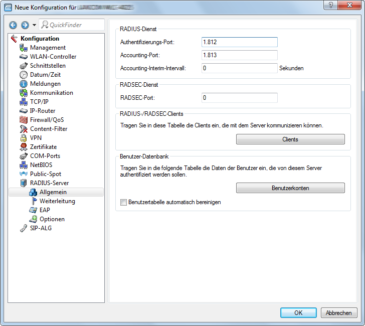Click the Meldungen info icon

click(x=23, y=84)
